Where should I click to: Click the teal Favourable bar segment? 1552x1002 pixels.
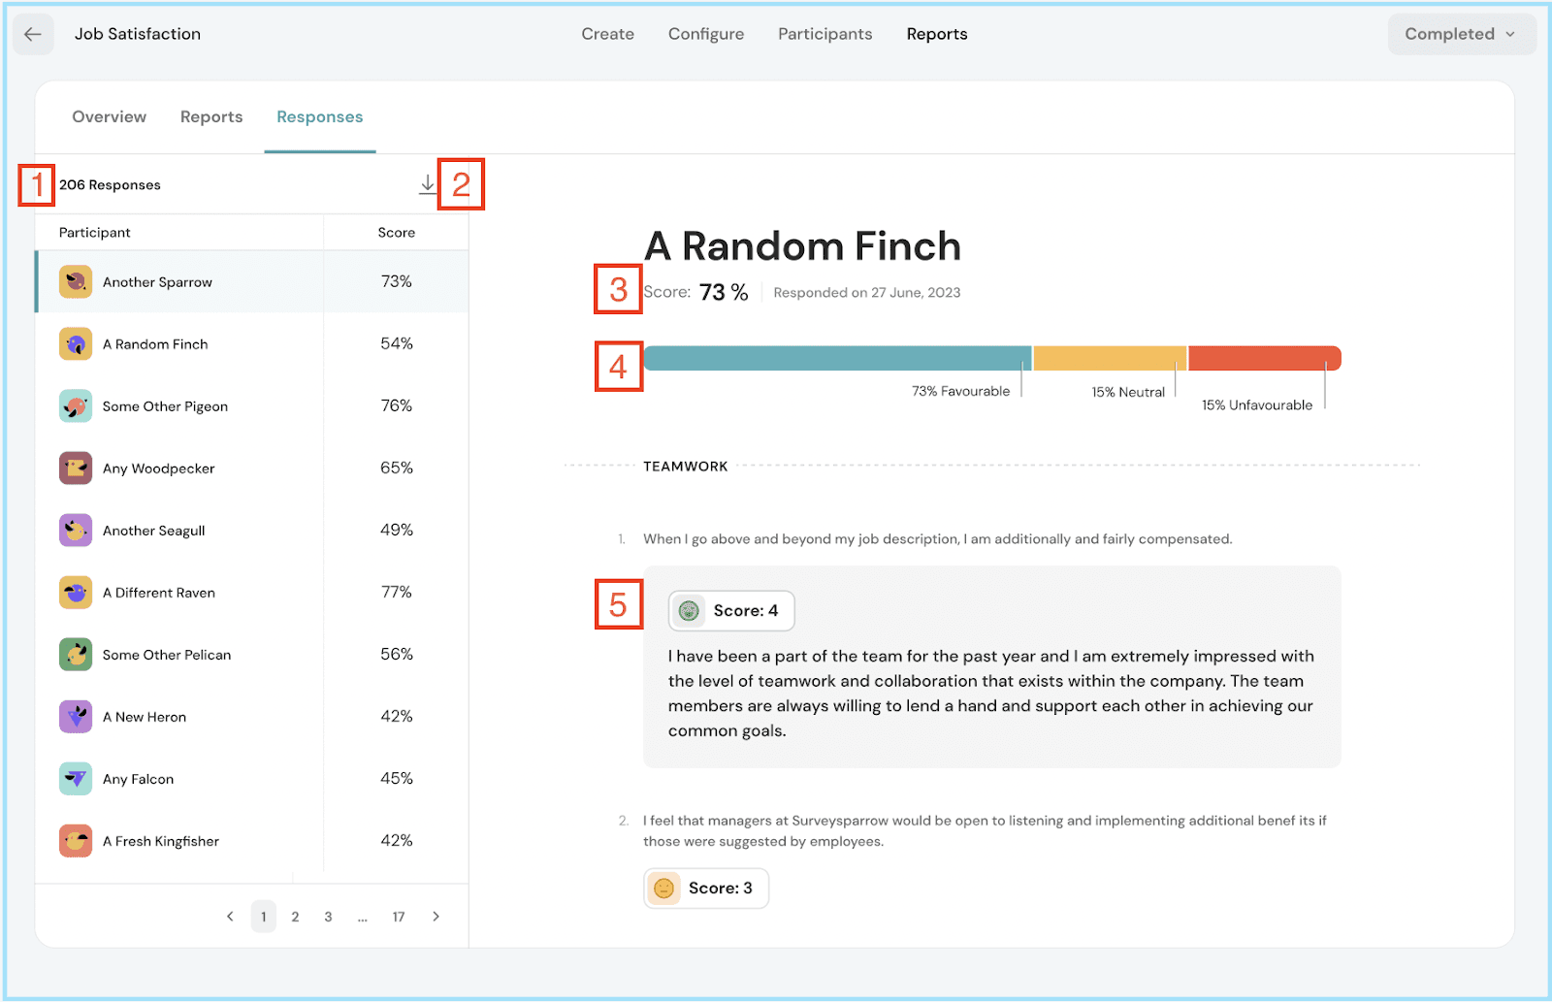pyautogui.click(x=836, y=358)
